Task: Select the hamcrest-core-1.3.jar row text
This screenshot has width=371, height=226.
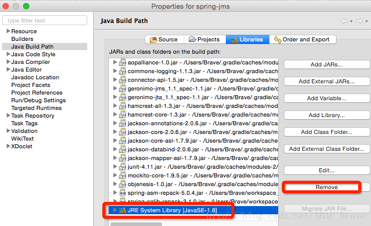Action: [203, 115]
